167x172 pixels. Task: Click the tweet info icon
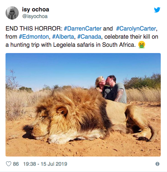pos(157,164)
